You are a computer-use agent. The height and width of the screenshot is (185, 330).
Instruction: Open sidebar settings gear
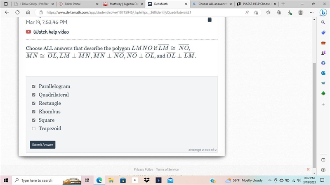323,170
